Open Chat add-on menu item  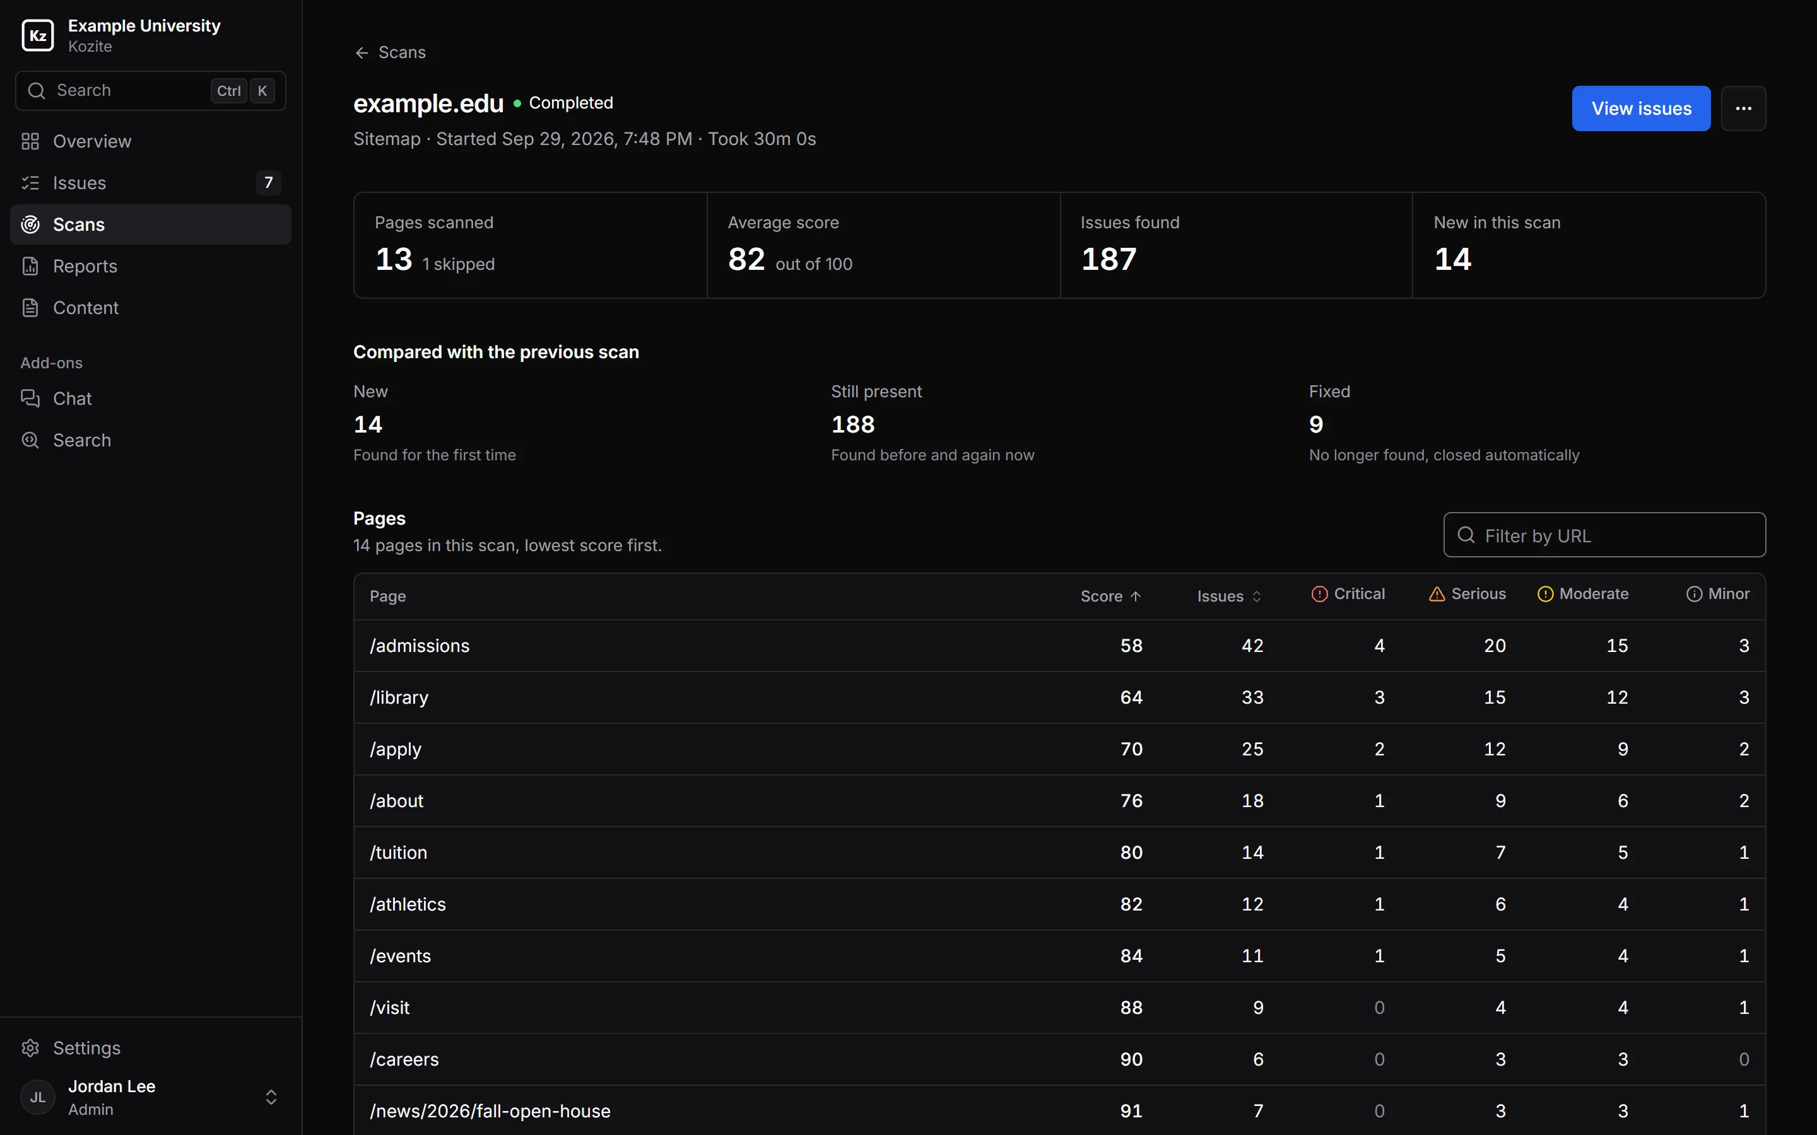click(150, 399)
